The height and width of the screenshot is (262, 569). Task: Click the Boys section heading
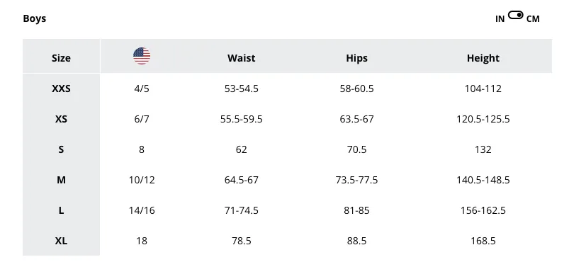click(x=35, y=18)
